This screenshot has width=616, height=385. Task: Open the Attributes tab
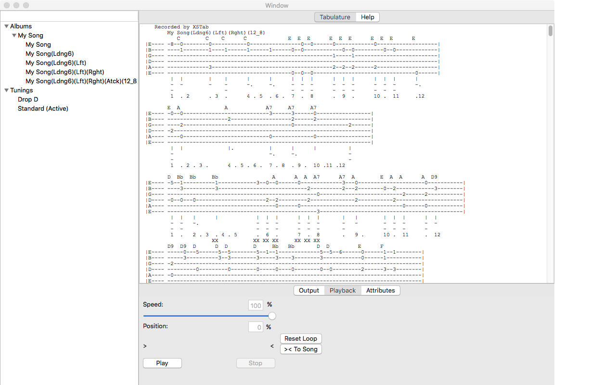pos(380,291)
